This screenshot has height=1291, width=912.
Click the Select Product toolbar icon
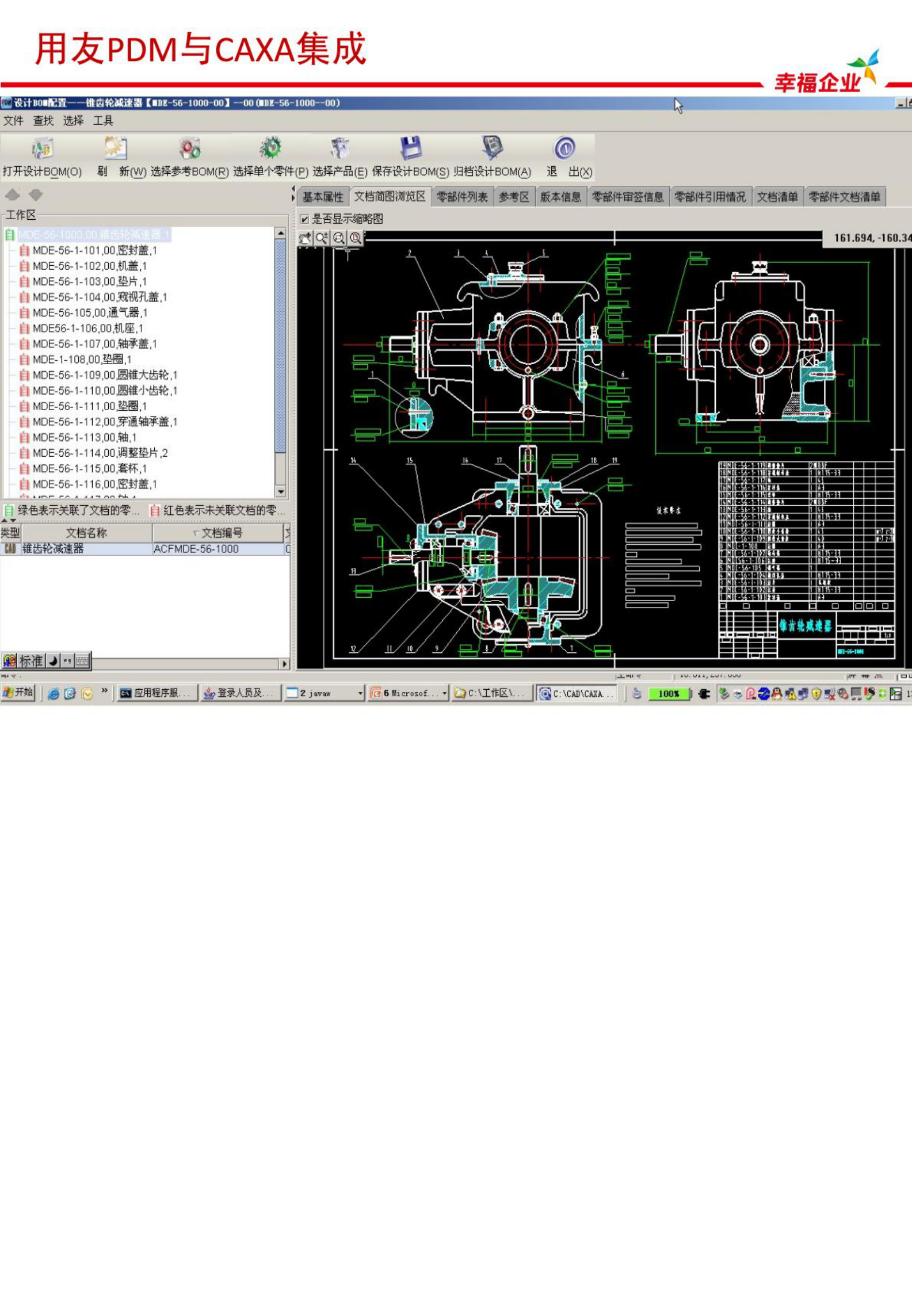coord(340,148)
